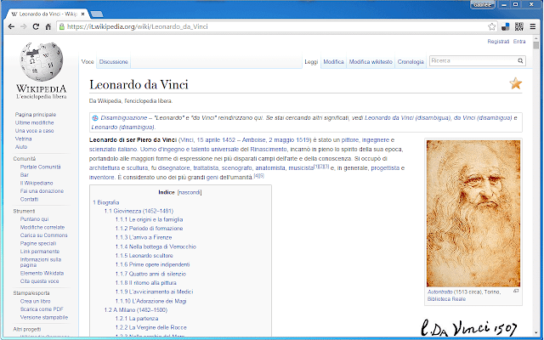The width and height of the screenshot is (544, 340).
Task: Switch to the Discussione tab
Action: click(113, 62)
